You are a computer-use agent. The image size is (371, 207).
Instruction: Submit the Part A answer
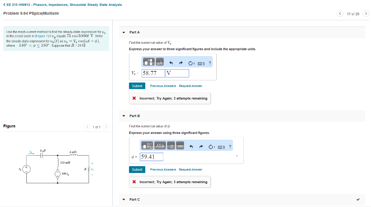coord(137,86)
